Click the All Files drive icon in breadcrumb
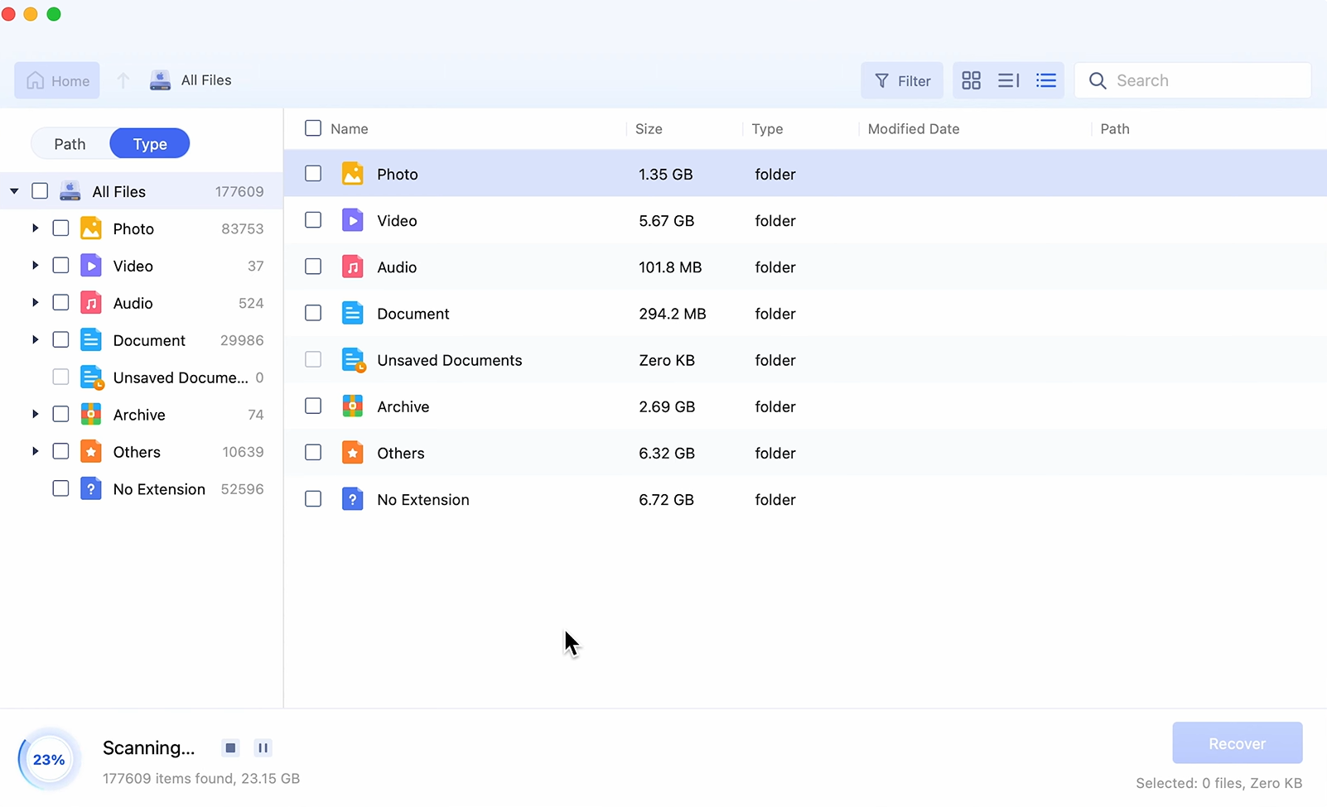Image resolution: width=1327 pixels, height=807 pixels. point(160,80)
